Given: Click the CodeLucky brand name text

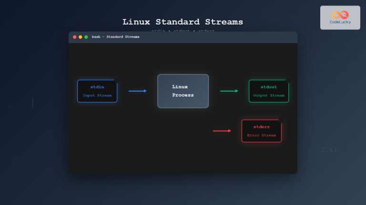Looking at the screenshot, I should [x=340, y=22].
